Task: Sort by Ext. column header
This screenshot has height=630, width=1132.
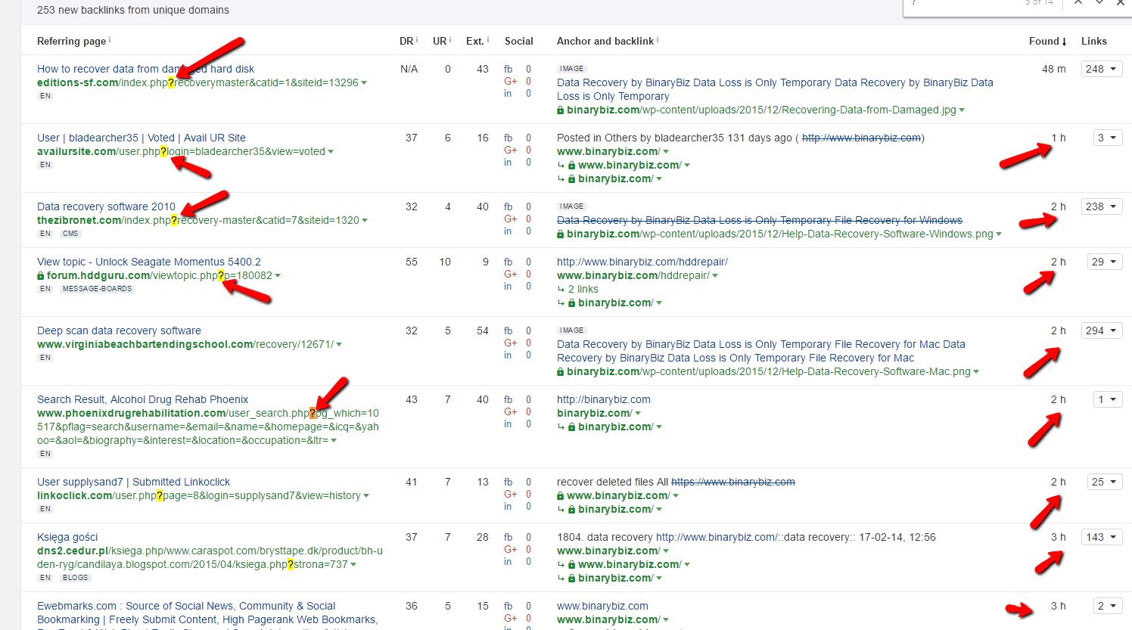Action: click(x=474, y=41)
